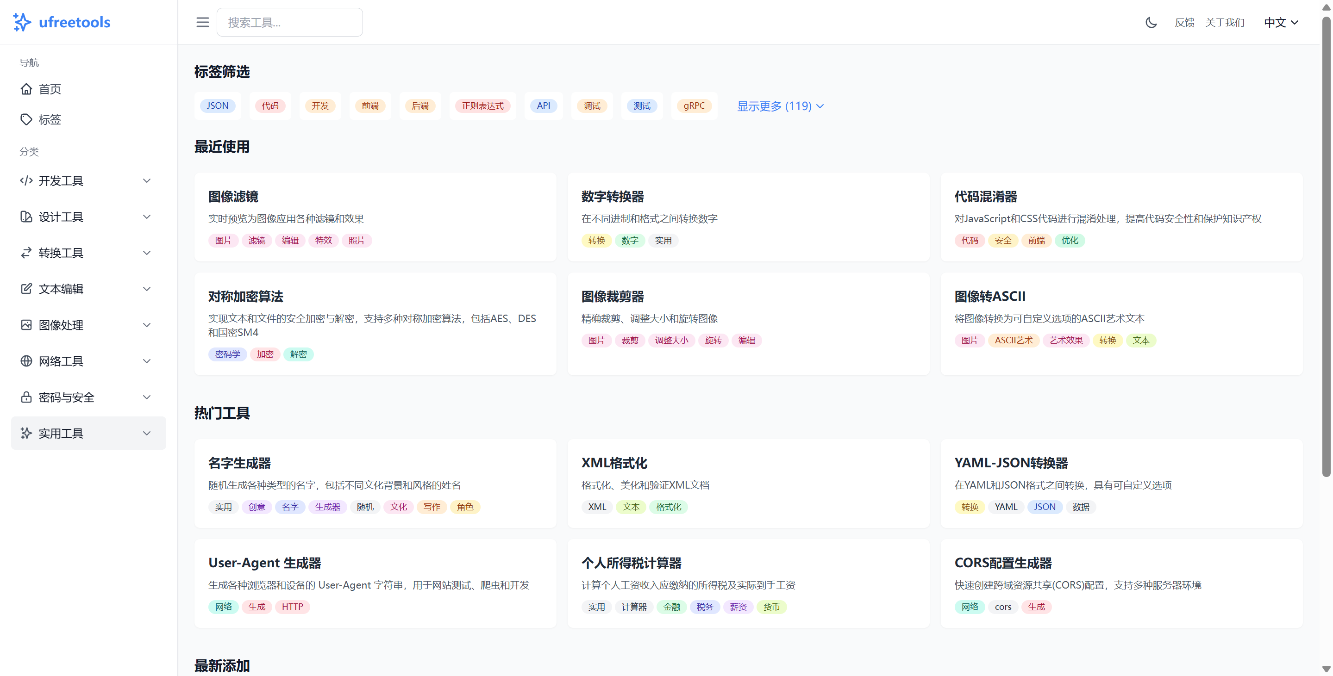Open the XML格式化 tool card

(x=748, y=484)
